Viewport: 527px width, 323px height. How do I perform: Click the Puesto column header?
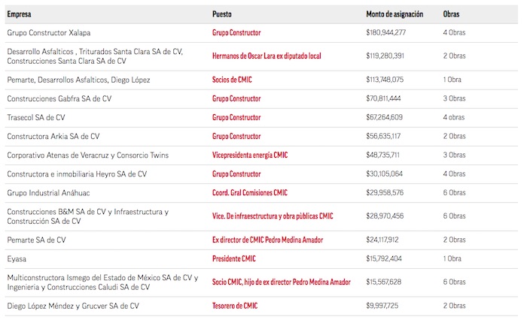point(224,14)
